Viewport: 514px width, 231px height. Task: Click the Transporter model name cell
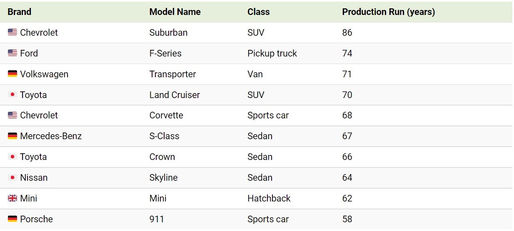172,74
